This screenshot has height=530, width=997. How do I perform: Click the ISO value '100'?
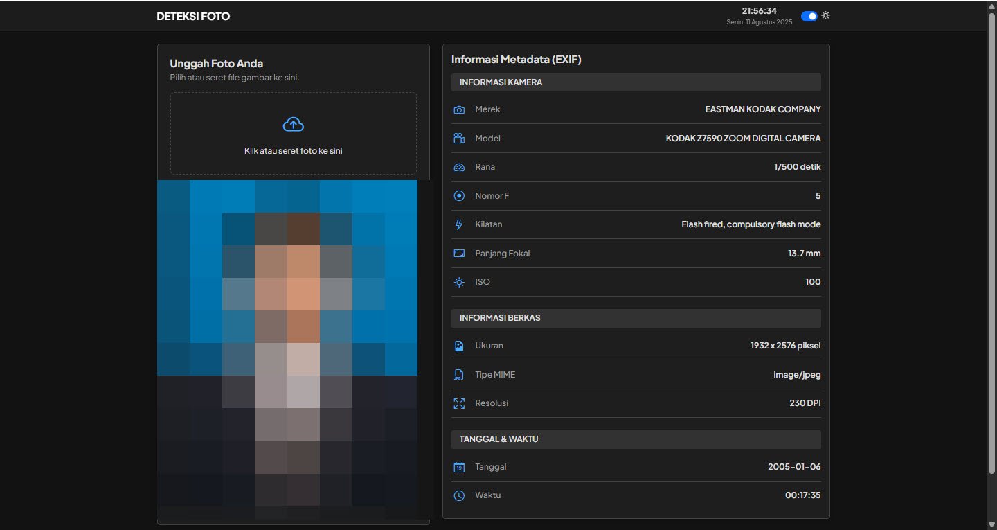click(813, 282)
